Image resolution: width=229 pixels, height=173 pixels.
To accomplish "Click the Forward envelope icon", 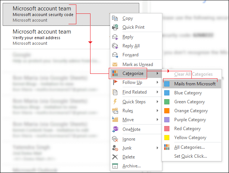I will coord(115,55).
